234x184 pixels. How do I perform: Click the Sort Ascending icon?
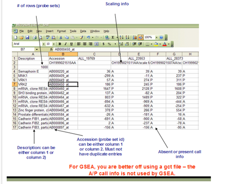122,37
